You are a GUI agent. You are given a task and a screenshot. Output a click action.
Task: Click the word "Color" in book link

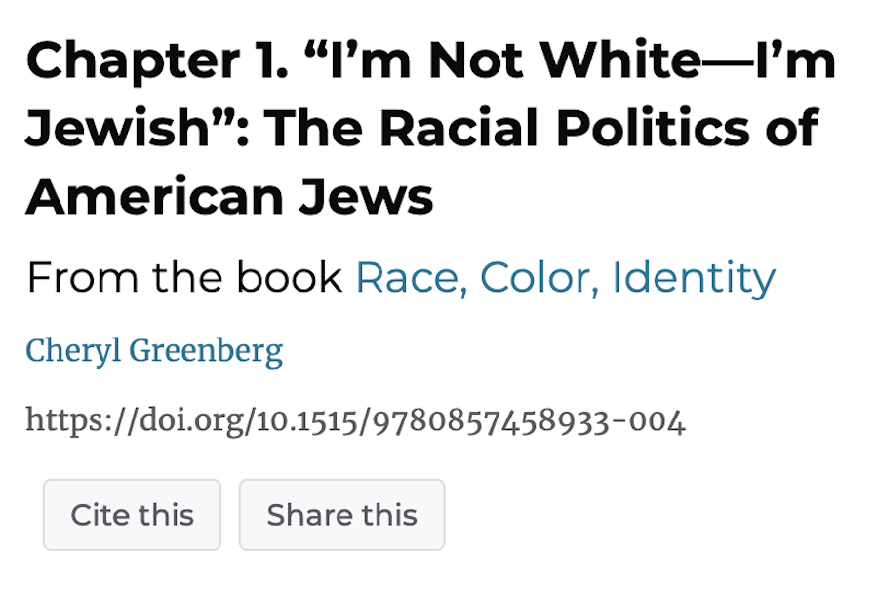[x=537, y=278]
